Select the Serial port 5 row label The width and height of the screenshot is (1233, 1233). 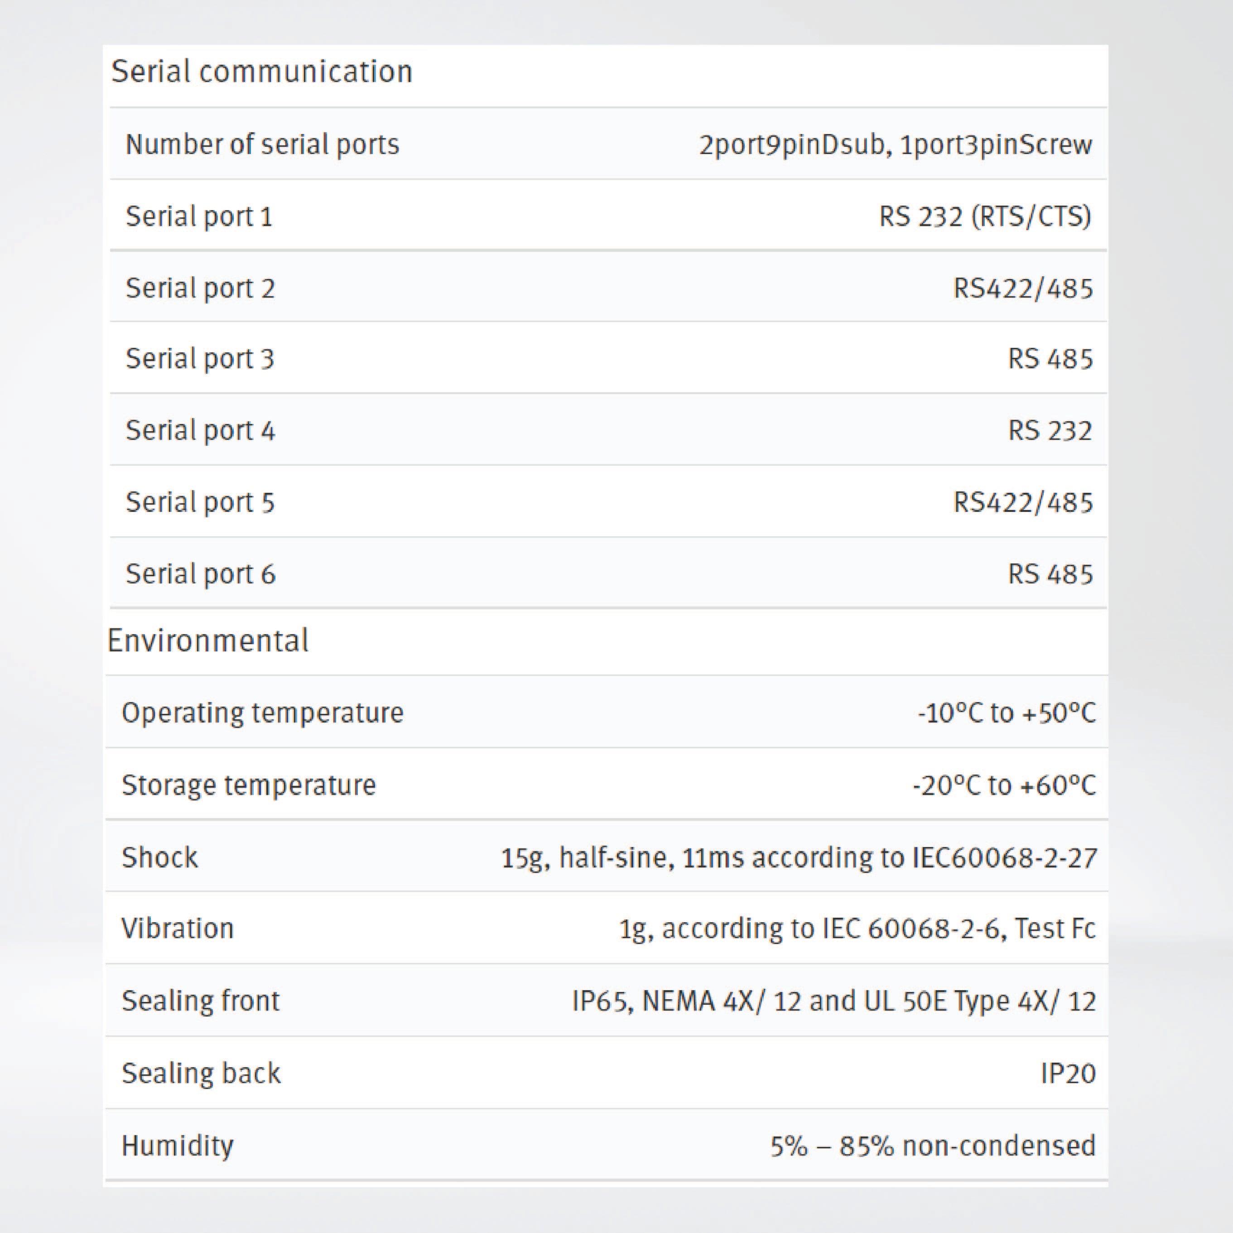pos(200,502)
